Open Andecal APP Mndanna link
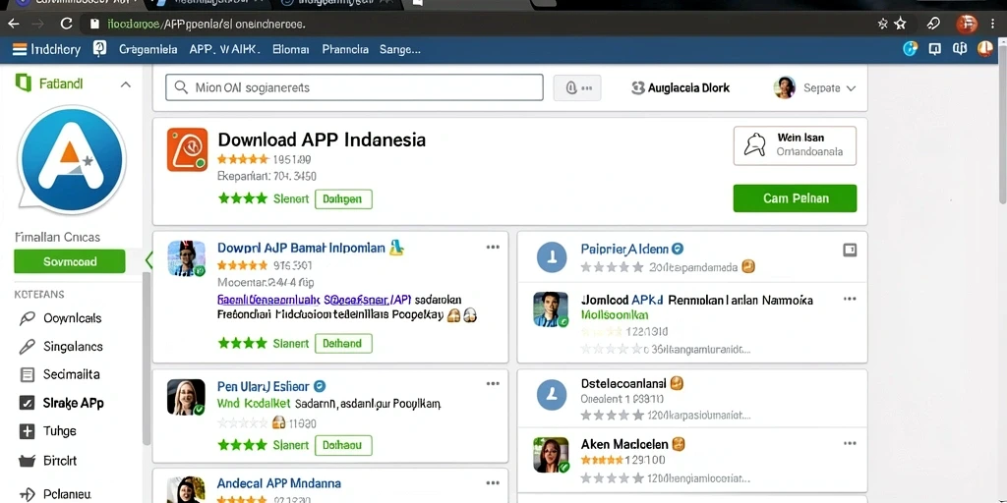This screenshot has height=503, width=1007. point(278,483)
